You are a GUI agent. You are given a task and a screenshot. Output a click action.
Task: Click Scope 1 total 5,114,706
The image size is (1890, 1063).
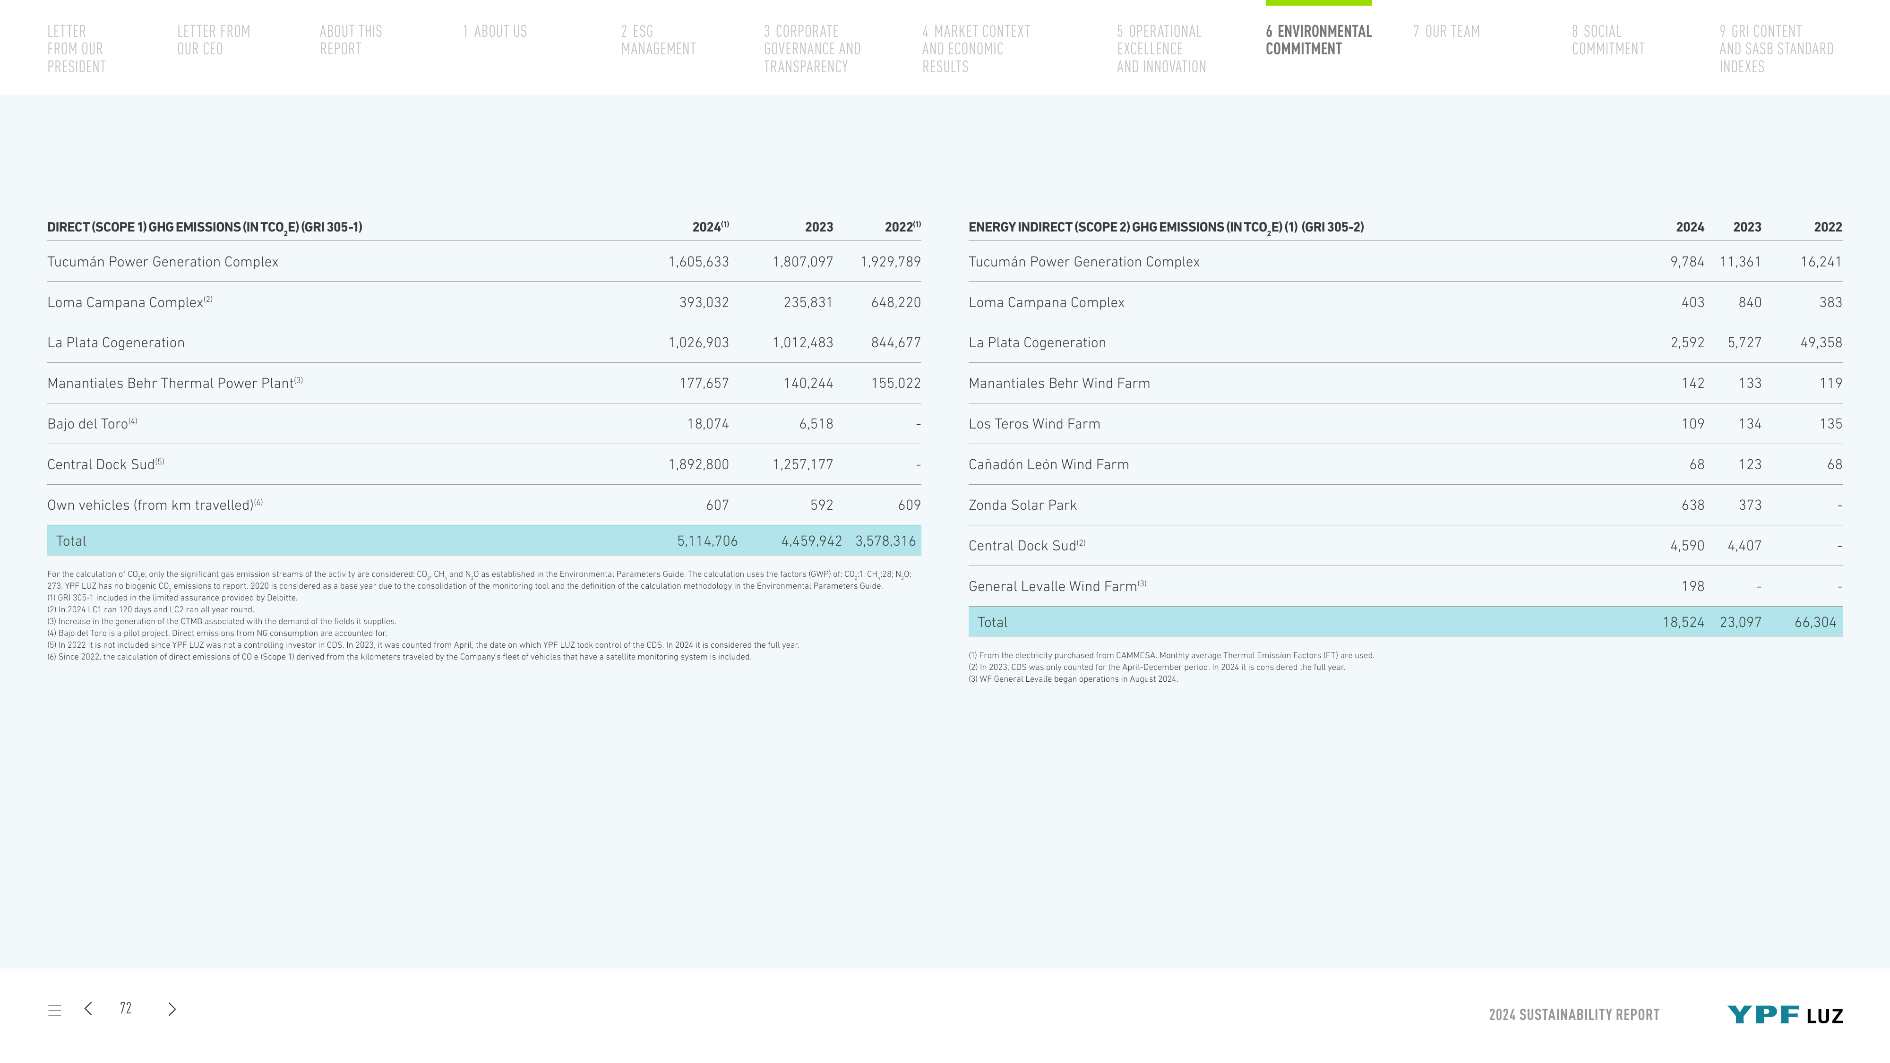pyautogui.click(x=707, y=541)
